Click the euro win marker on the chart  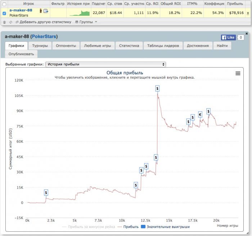pos(200,115)
